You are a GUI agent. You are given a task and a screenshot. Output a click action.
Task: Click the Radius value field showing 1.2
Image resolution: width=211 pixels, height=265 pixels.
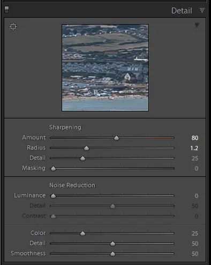coord(194,148)
